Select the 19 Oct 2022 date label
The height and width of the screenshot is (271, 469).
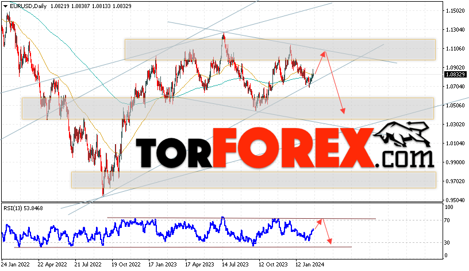tap(126, 265)
